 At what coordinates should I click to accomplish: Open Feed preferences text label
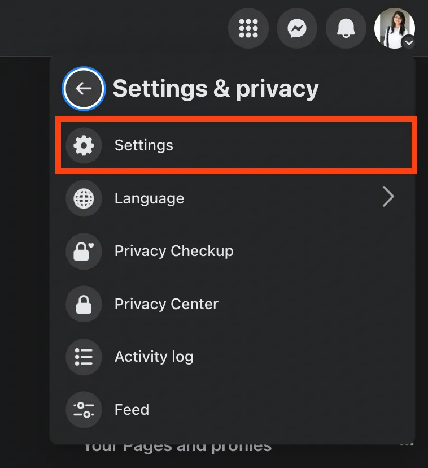(132, 410)
